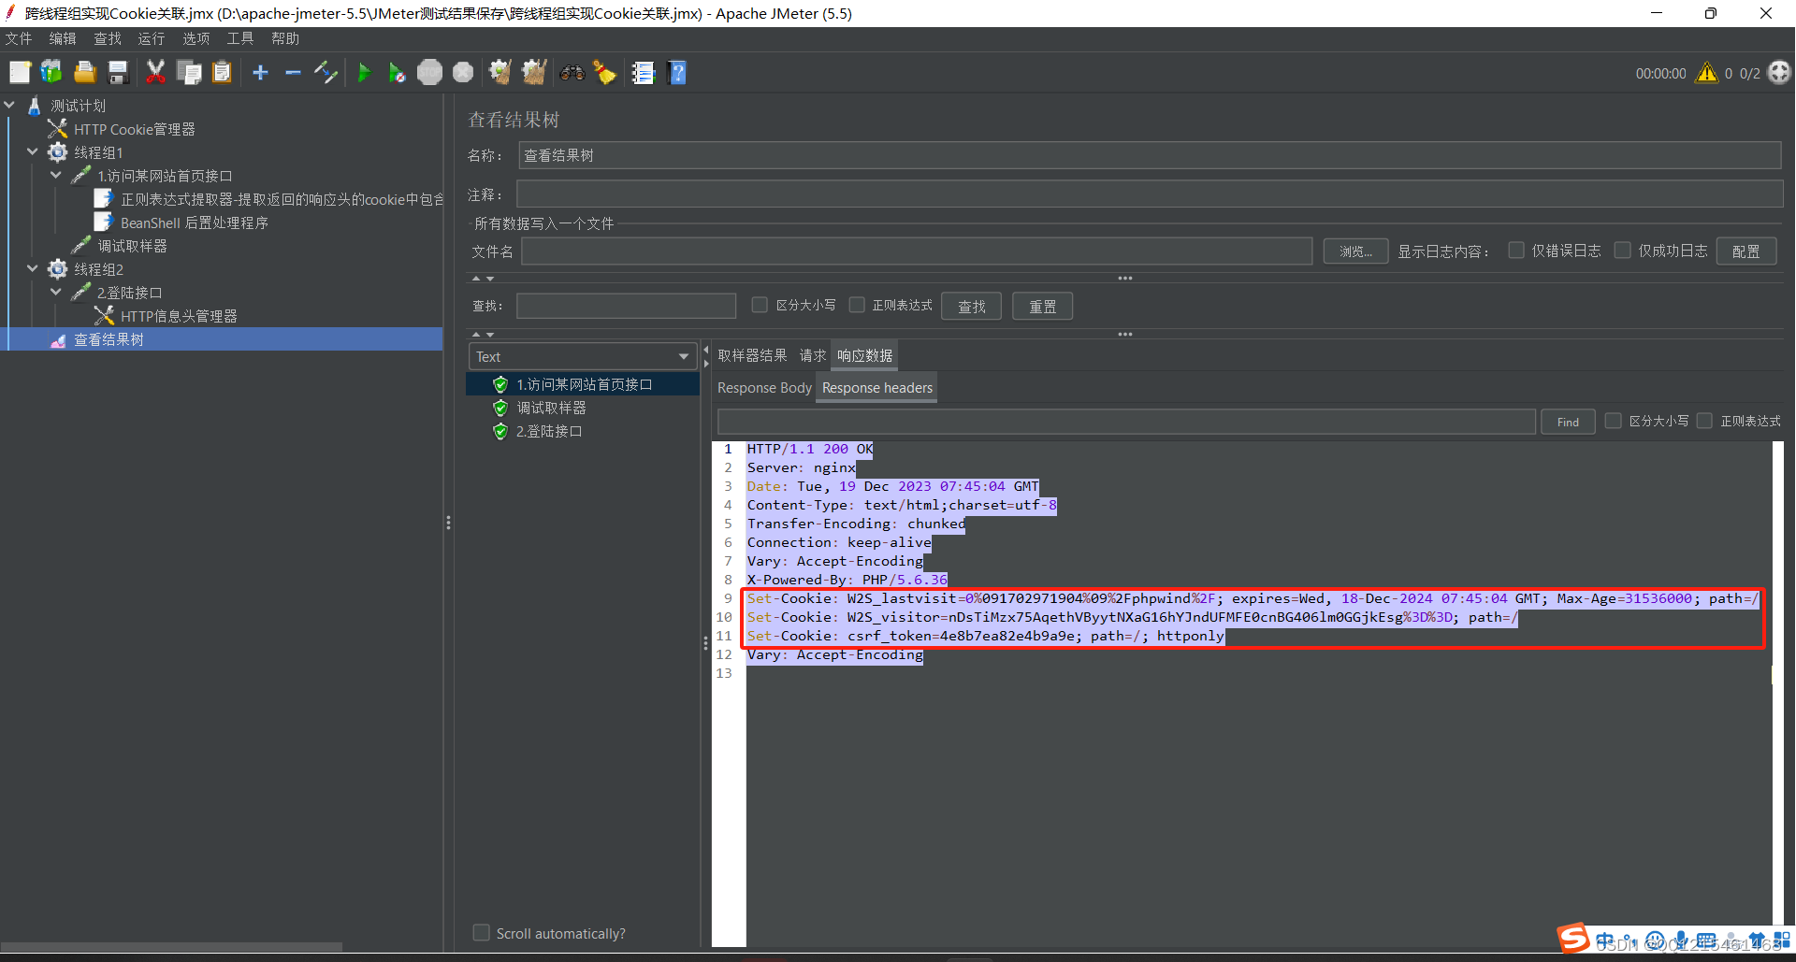Click the Collapse all minus icon

293,73
